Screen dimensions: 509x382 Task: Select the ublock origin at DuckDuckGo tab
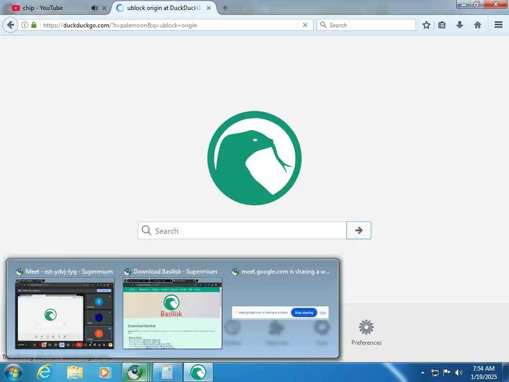coord(164,8)
